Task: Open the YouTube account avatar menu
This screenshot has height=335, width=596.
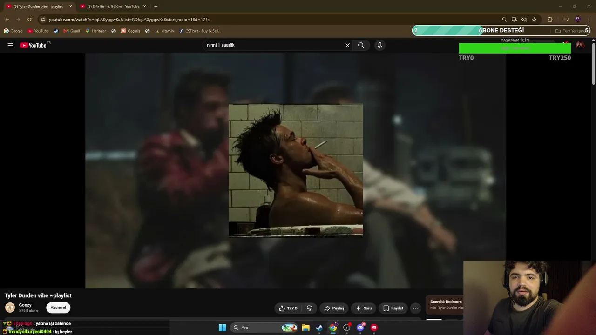Action: click(580, 45)
